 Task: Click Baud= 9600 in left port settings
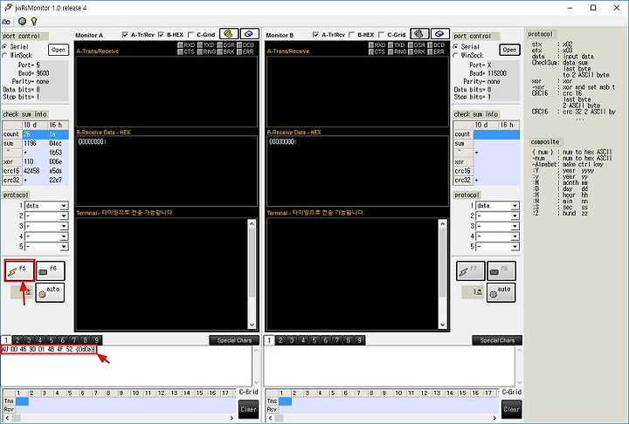(34, 73)
